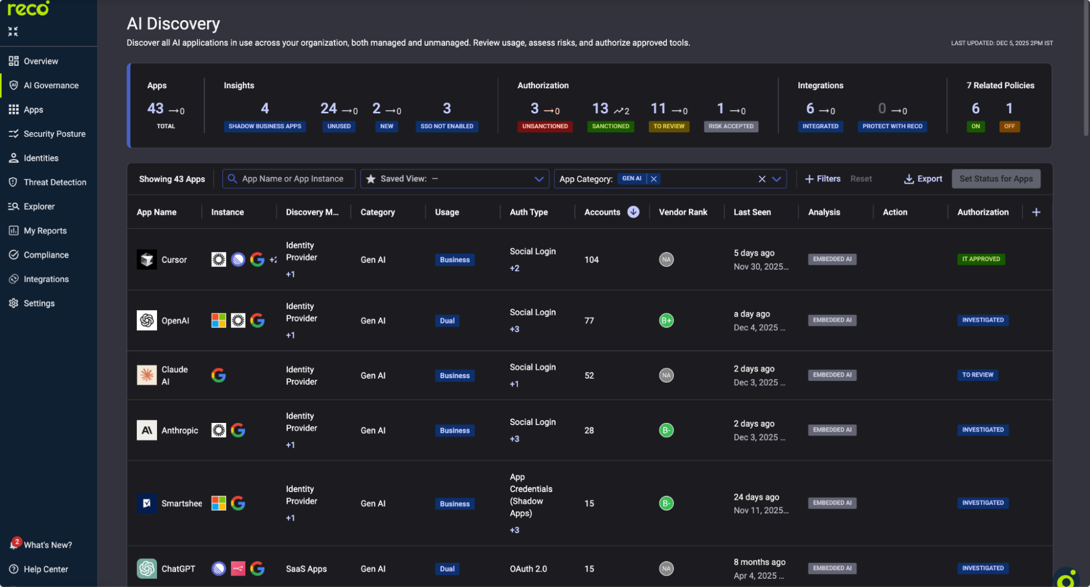Open Explorer from the left sidebar

41,206
